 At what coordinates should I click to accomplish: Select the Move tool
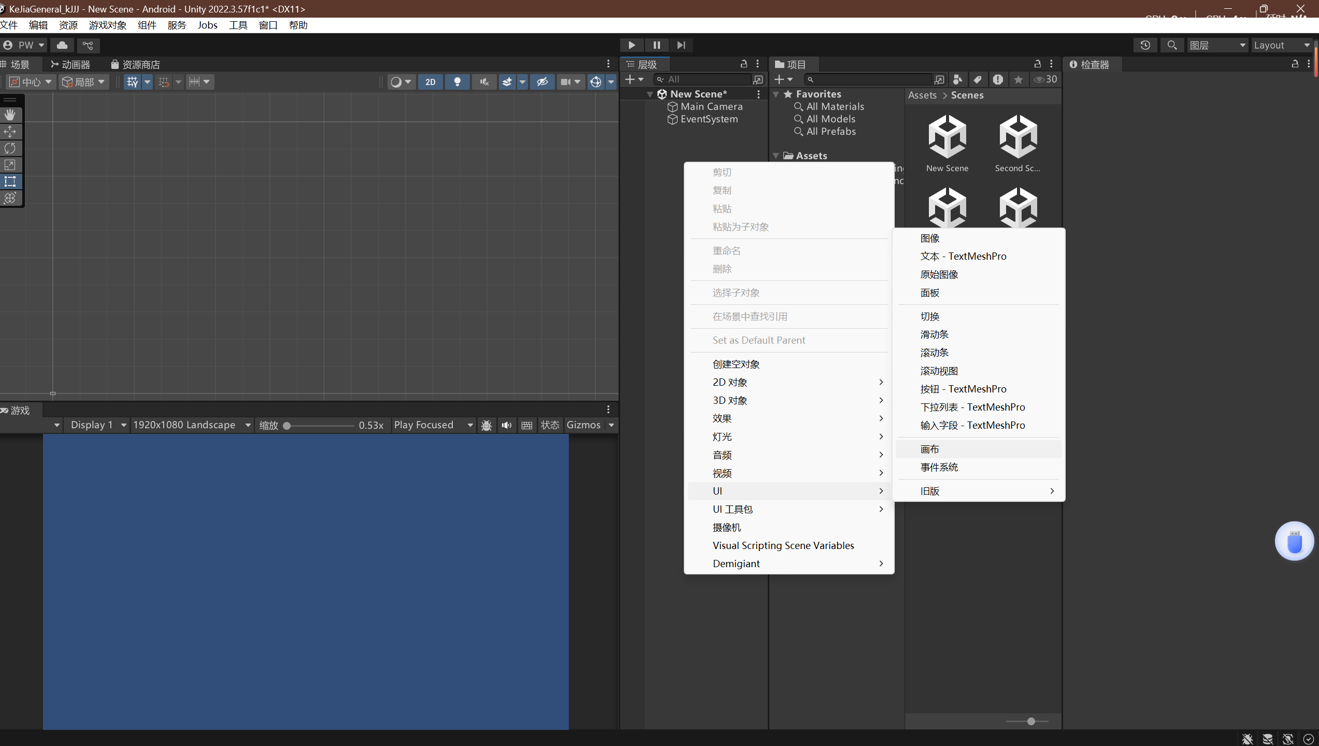(x=10, y=132)
